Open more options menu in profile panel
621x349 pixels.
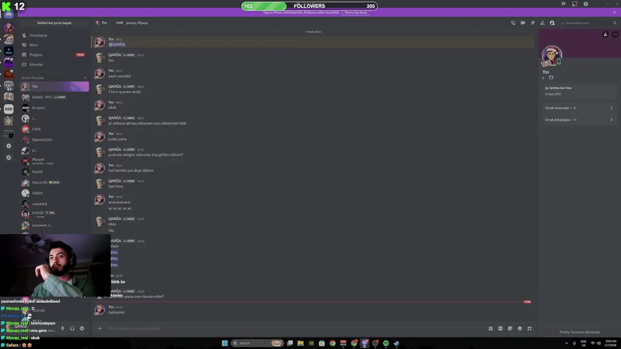click(x=615, y=34)
